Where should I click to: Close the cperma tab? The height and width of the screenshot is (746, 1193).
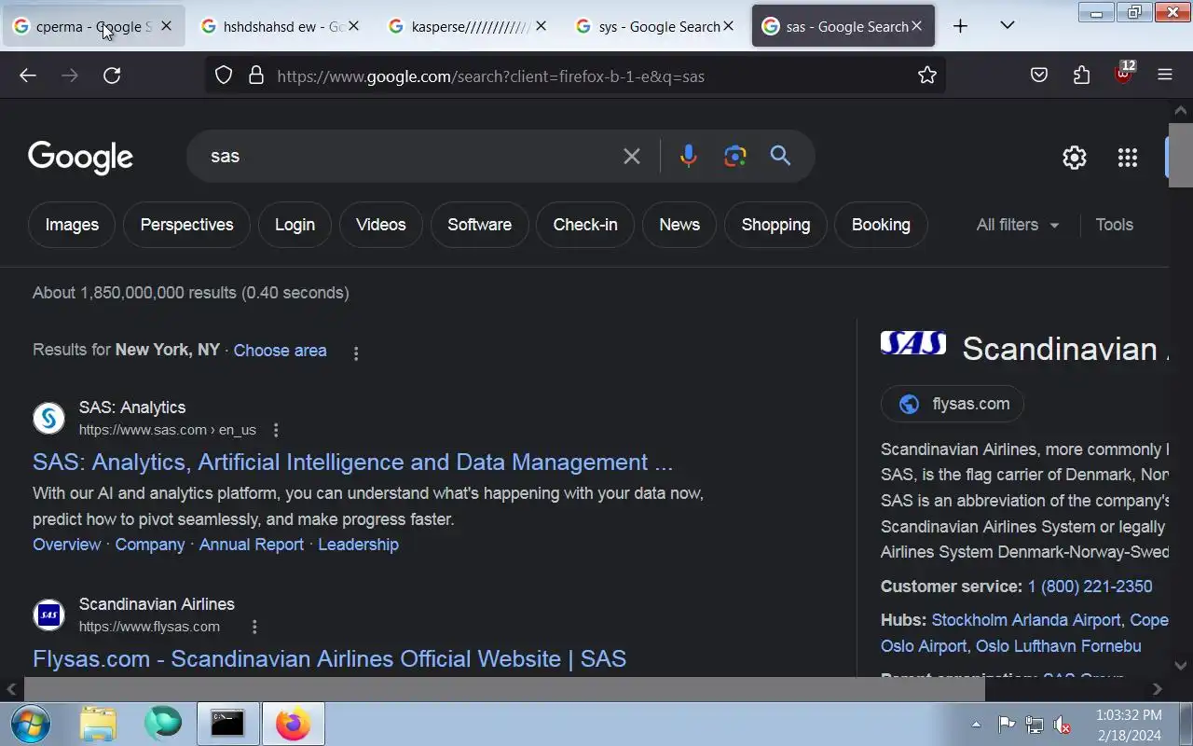point(166,26)
